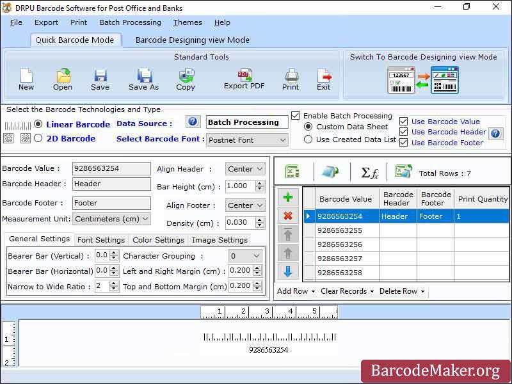The height and width of the screenshot is (384, 512).
Task: Open the Postnet Font dropdown
Action: [x=247, y=140]
